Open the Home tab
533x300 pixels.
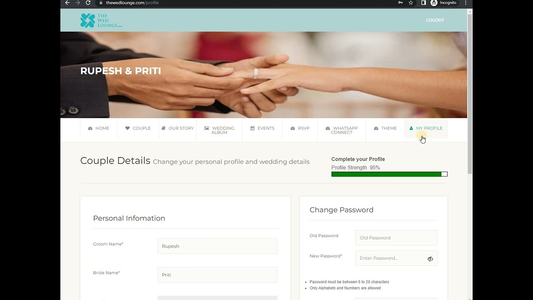click(99, 128)
